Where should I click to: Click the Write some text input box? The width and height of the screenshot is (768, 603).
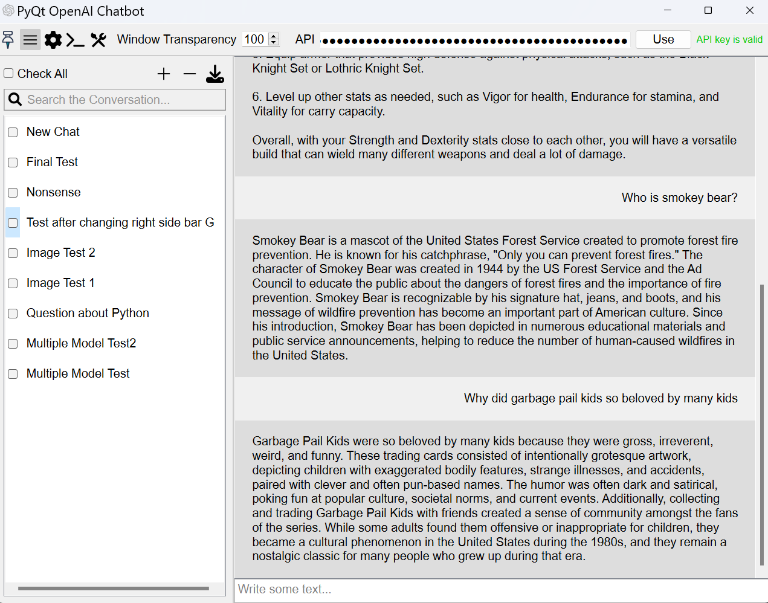[x=501, y=590]
